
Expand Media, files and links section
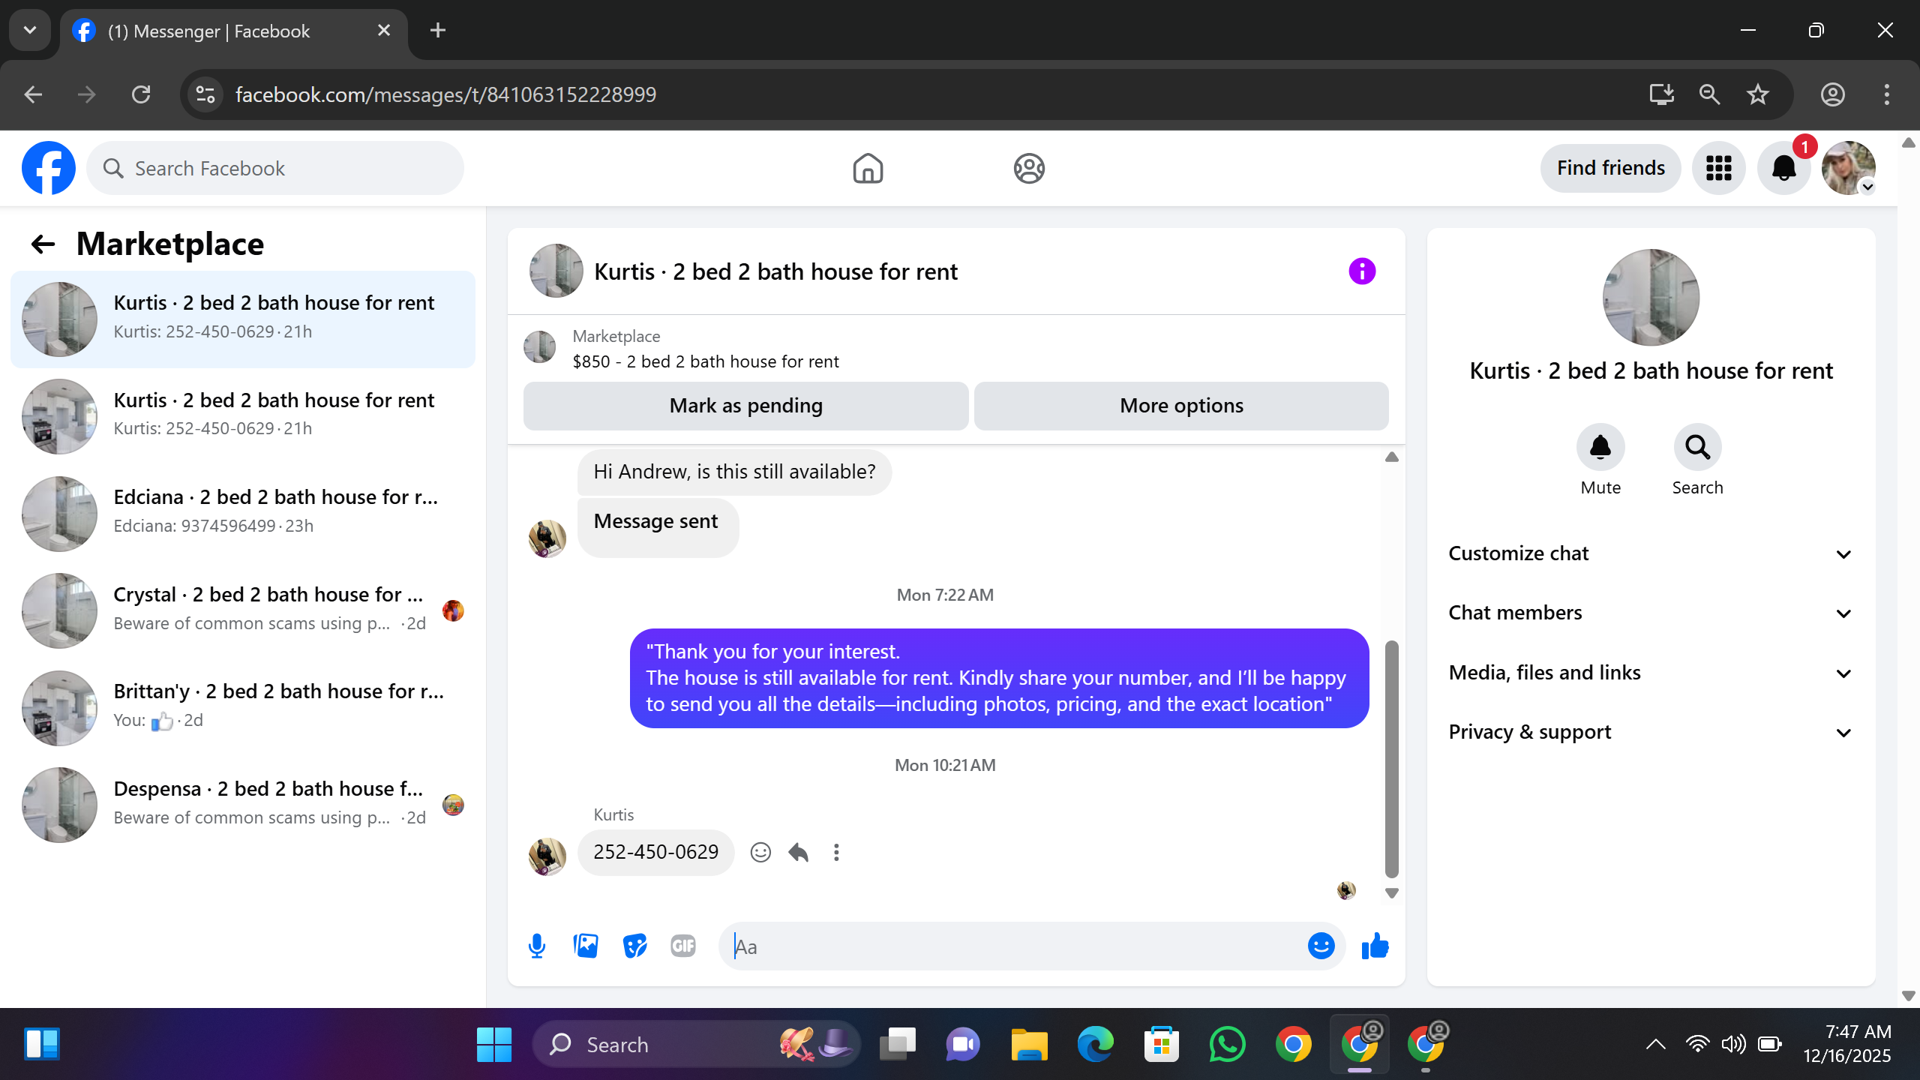1650,673
